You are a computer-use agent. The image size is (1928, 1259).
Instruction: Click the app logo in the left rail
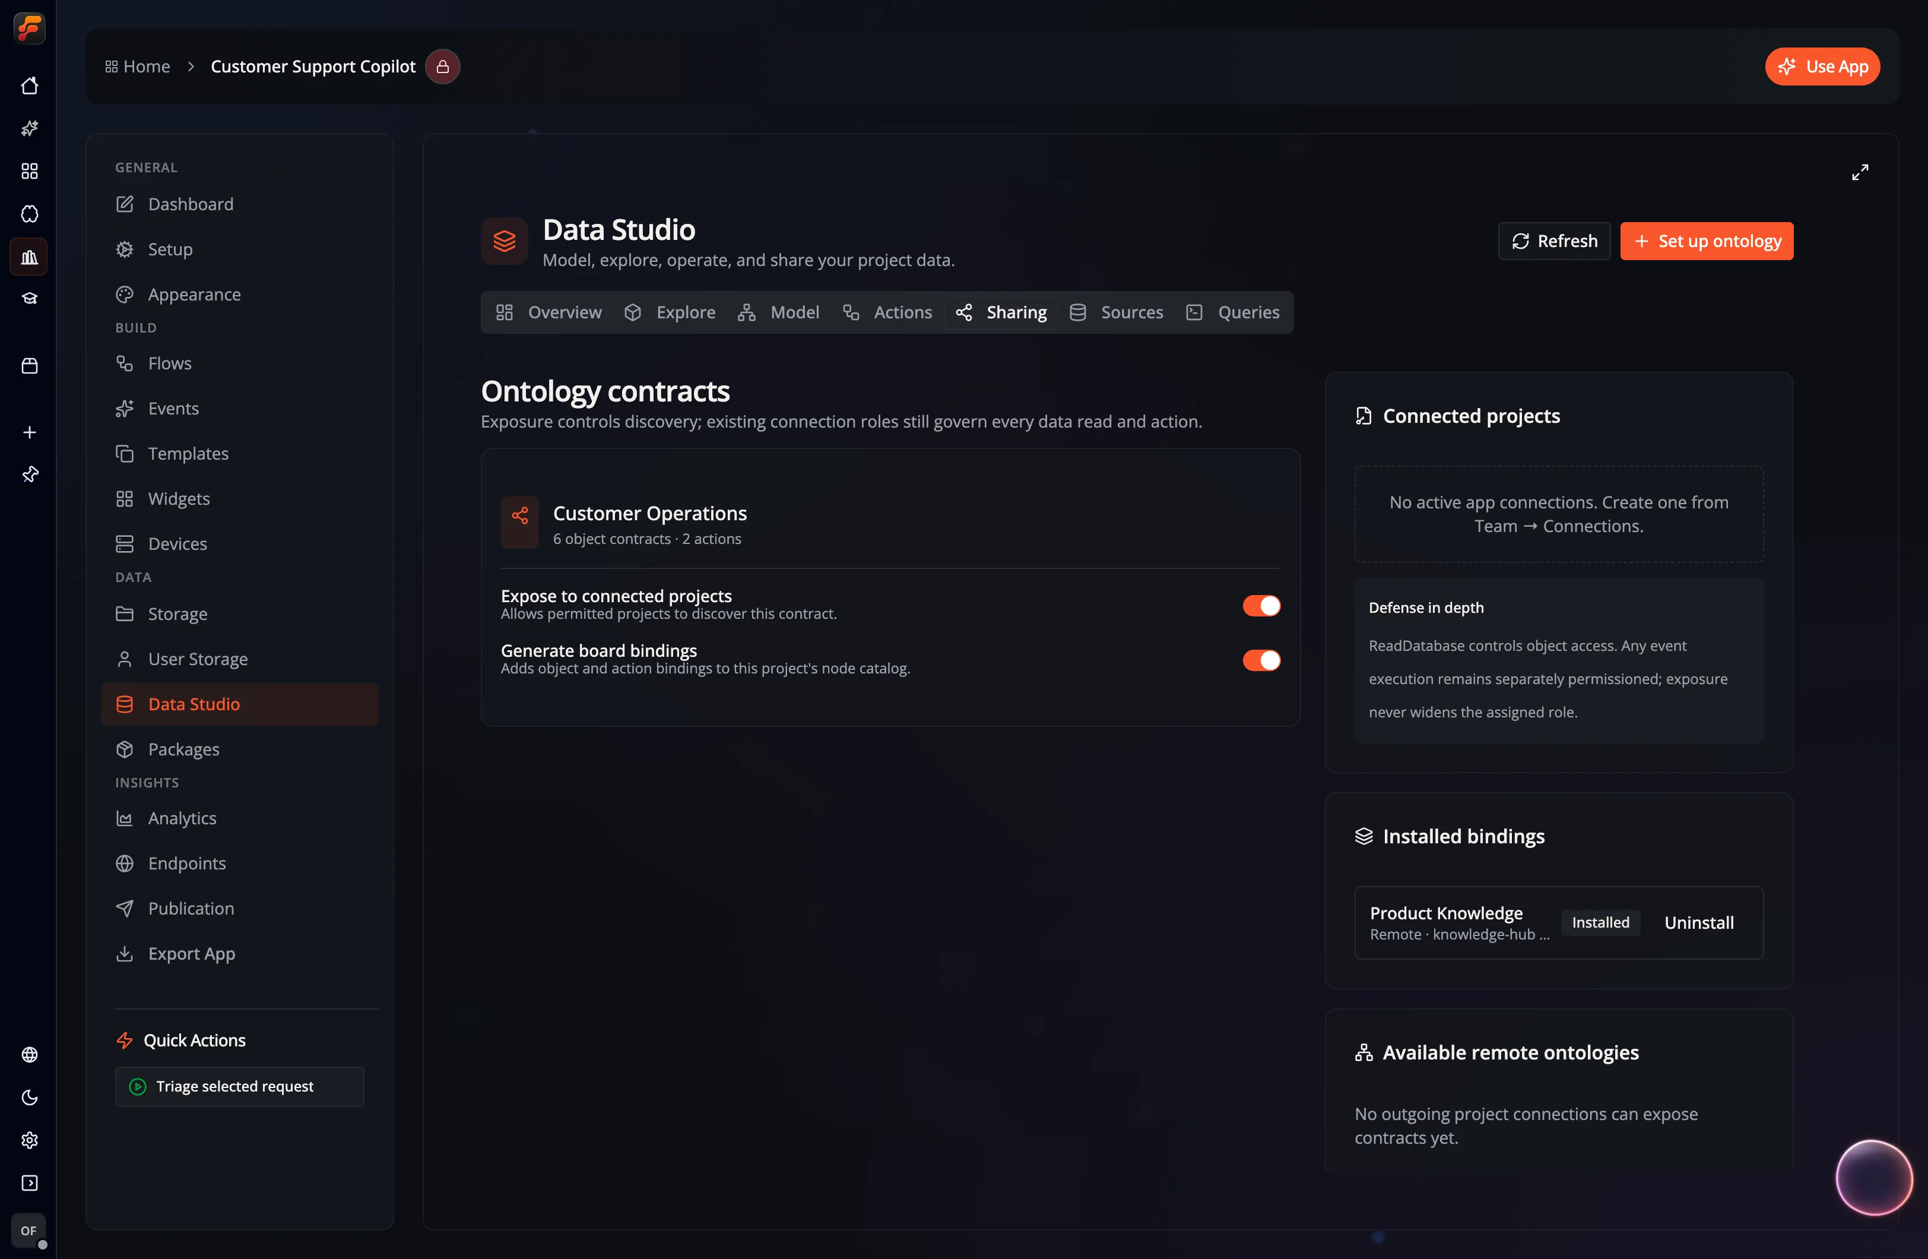tap(29, 29)
